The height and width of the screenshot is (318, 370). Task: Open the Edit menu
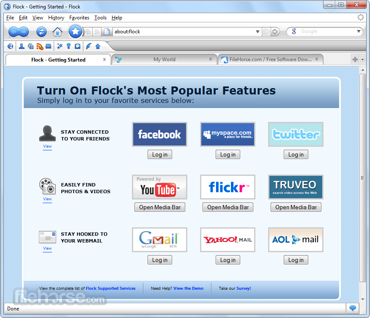tap(23, 18)
